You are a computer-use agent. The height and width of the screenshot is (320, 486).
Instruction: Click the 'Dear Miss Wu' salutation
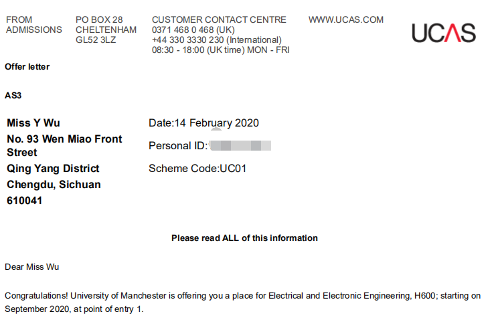click(x=32, y=267)
